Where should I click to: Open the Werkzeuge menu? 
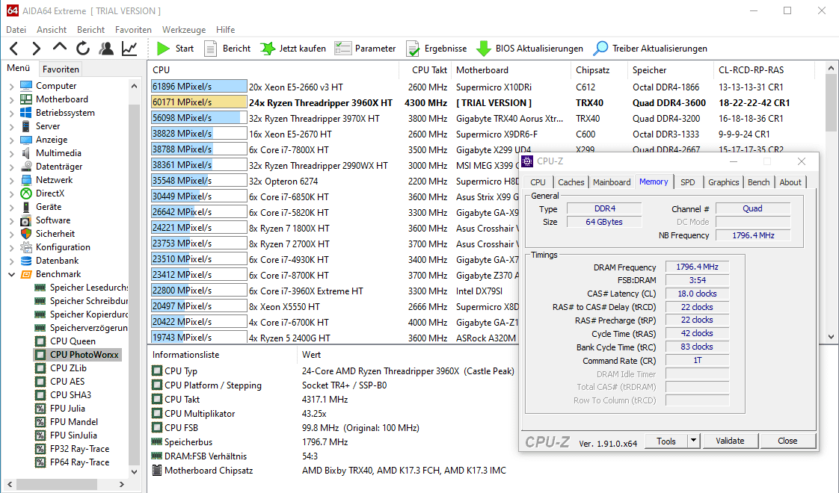click(x=184, y=30)
